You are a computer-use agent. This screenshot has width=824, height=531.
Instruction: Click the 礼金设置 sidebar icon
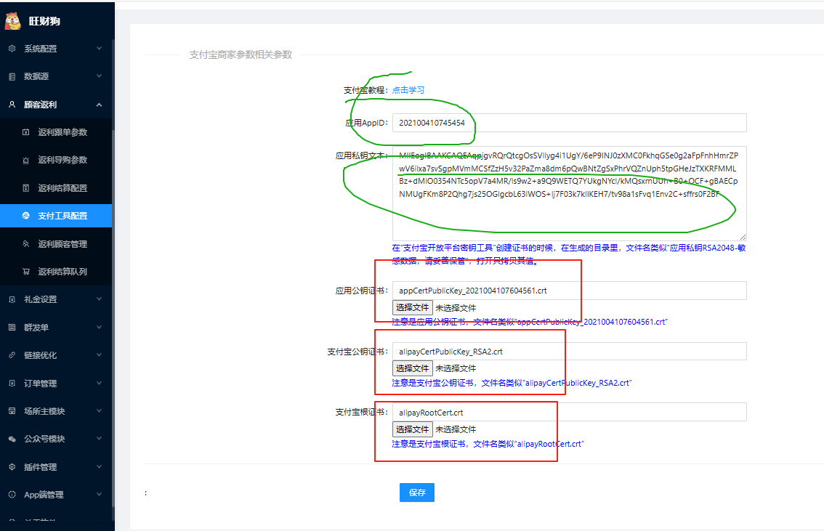(12, 299)
